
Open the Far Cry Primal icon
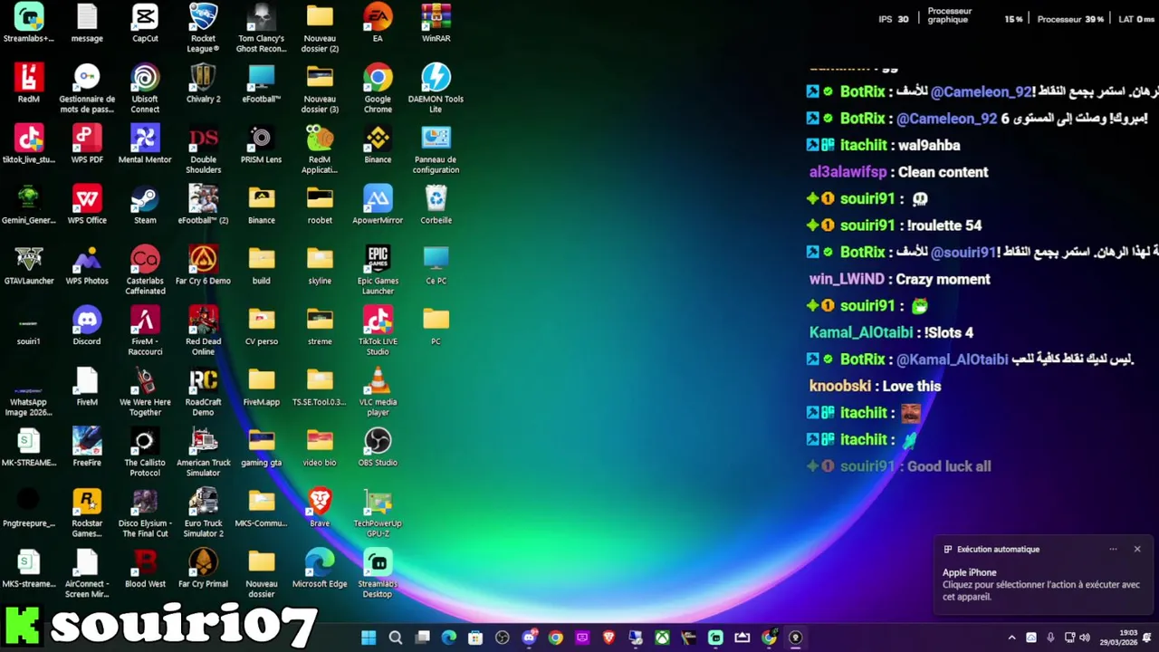203,569
